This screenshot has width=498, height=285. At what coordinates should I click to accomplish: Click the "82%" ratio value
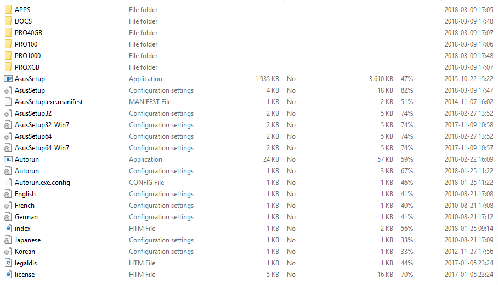407,90
